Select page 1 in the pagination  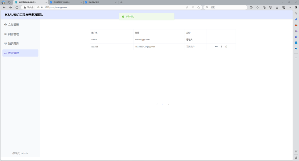(162, 104)
